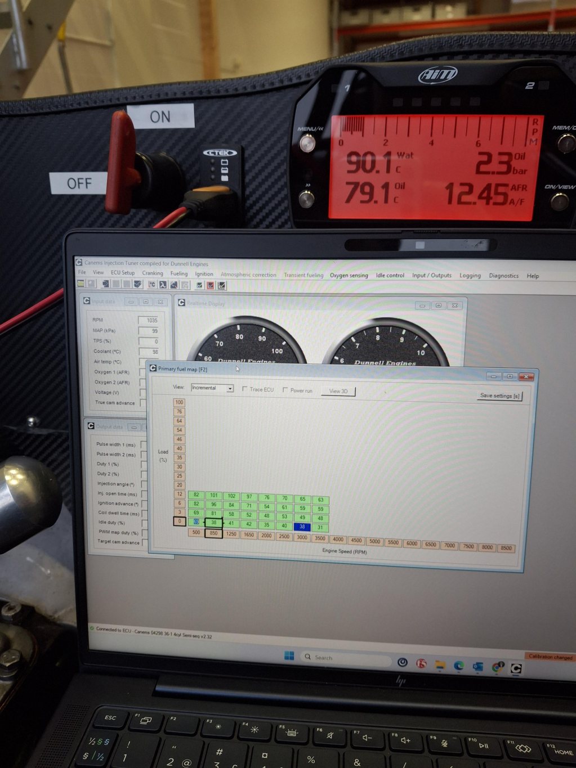
Task: Click the View 3D button
Action: [338, 391]
